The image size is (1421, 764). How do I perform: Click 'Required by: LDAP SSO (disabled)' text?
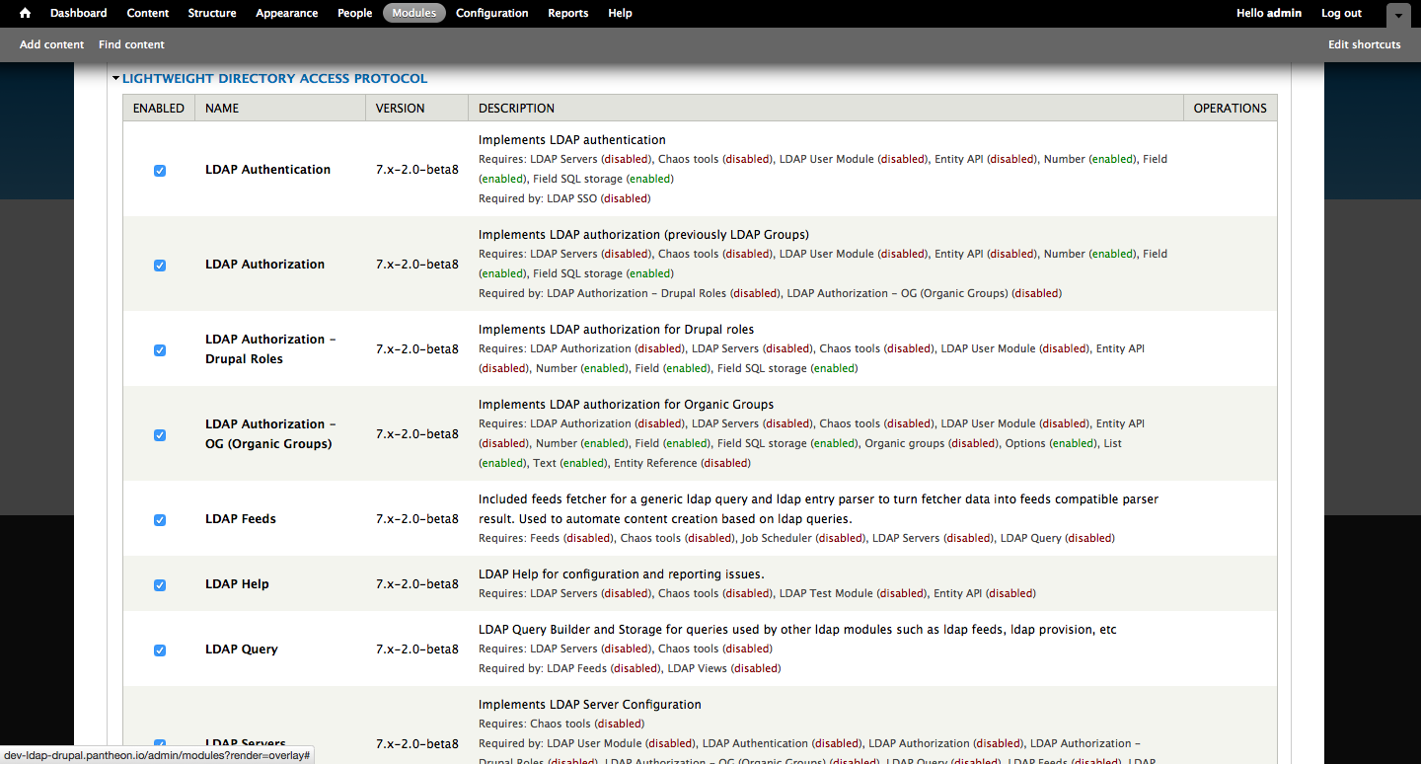[564, 198]
